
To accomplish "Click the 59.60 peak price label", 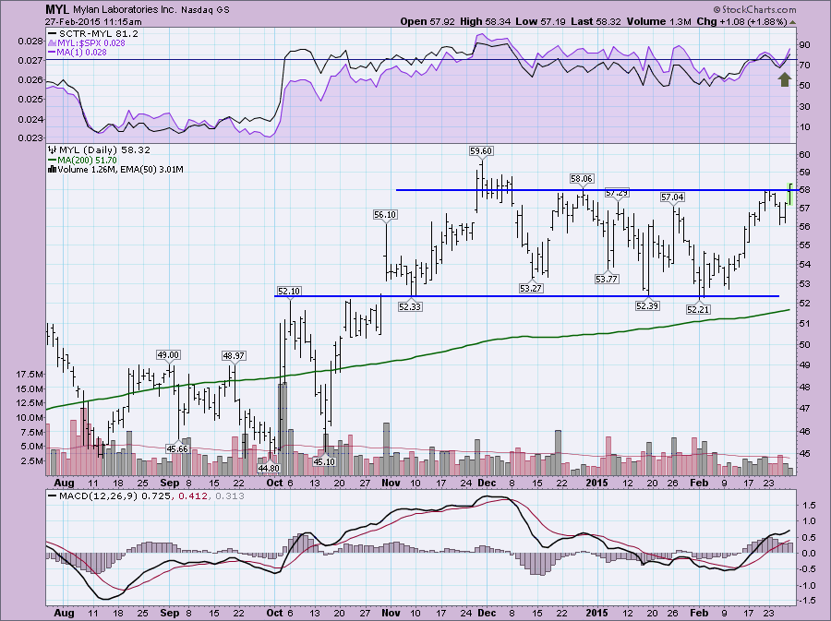I will point(480,150).
